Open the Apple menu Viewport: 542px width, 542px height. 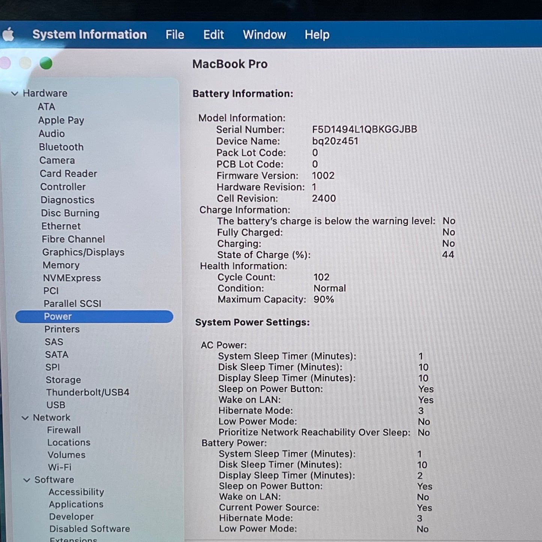point(8,35)
